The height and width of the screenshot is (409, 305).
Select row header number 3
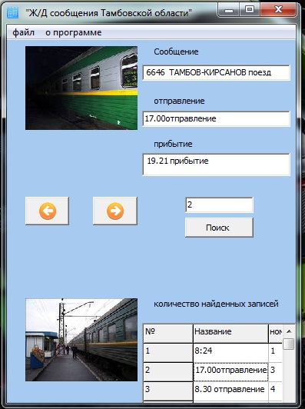[168, 391]
